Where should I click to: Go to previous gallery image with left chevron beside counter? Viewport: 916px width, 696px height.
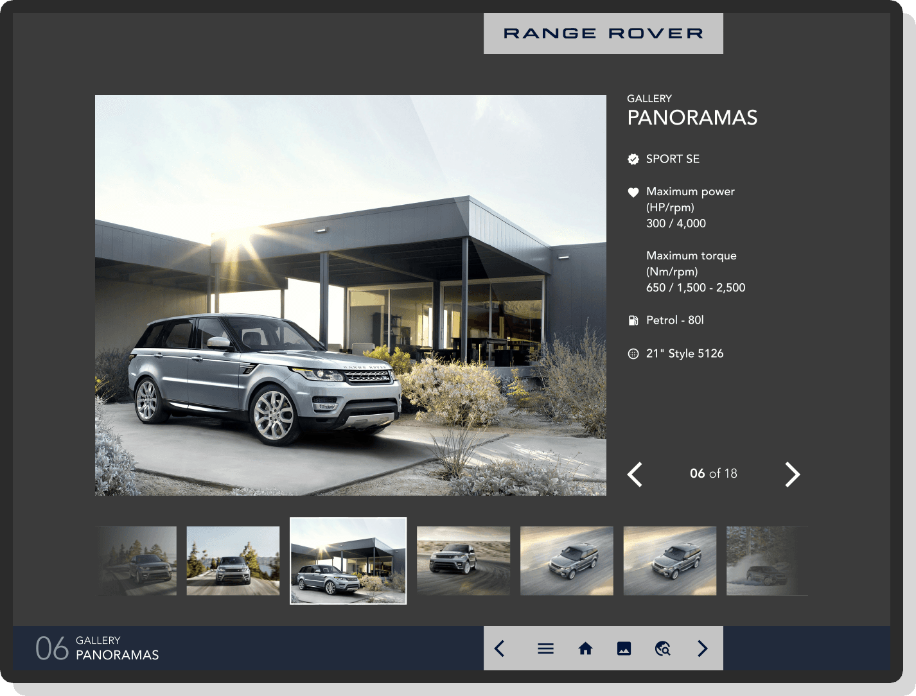(635, 474)
